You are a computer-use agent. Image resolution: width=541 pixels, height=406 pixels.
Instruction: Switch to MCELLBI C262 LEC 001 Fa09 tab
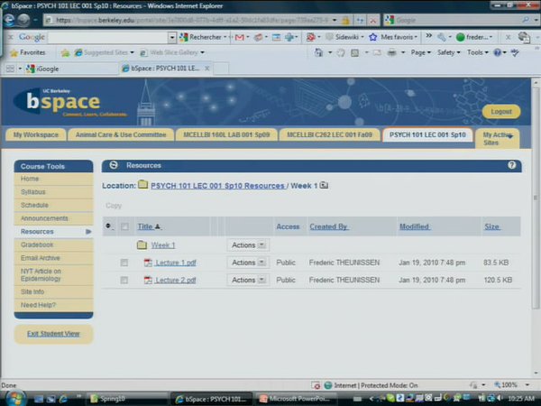click(x=329, y=134)
